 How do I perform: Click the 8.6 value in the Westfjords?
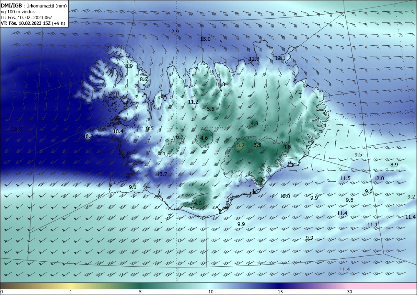pyautogui.click(x=143, y=79)
